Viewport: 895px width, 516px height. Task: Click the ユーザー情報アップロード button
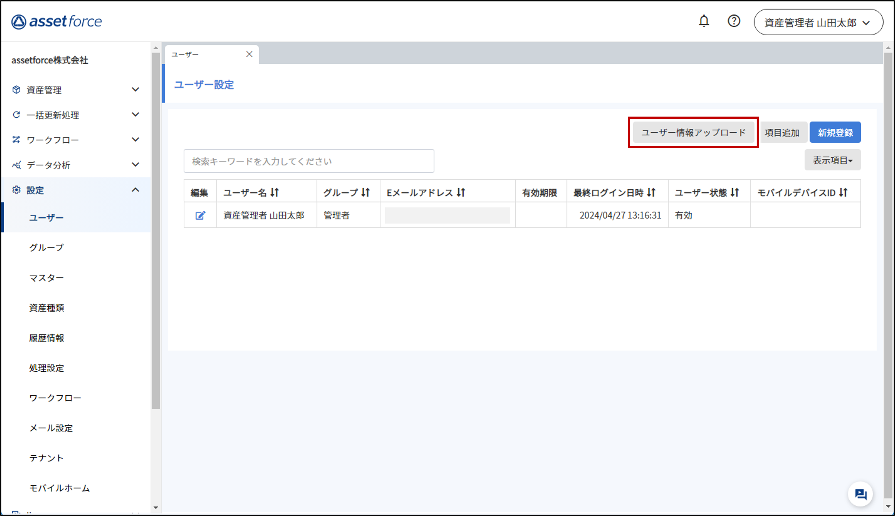tap(693, 133)
